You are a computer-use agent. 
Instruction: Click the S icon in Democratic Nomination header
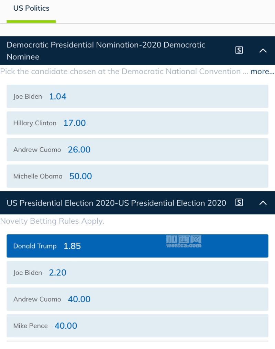239,50
